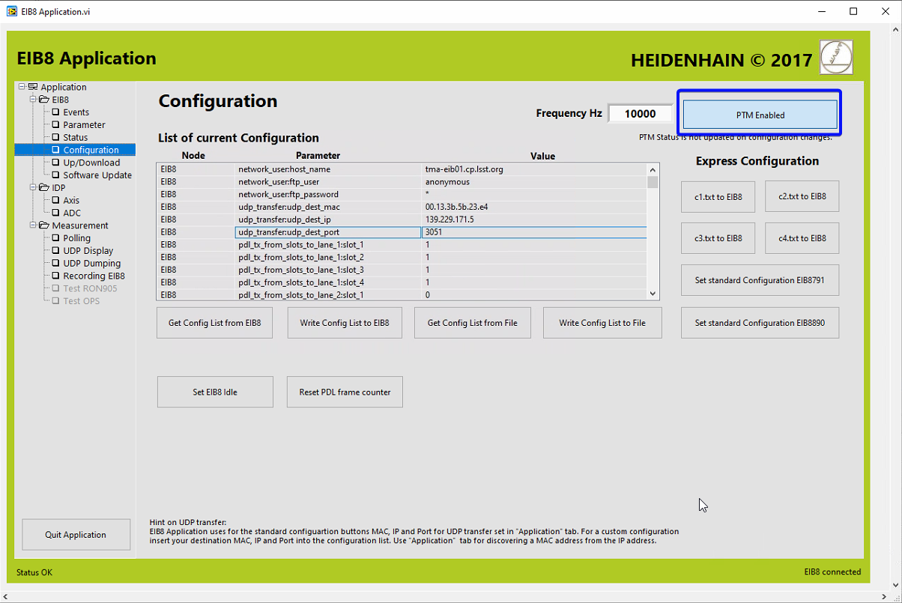Load c3.txt to EIB8
Screen dimensions: 902x603
tap(718, 238)
